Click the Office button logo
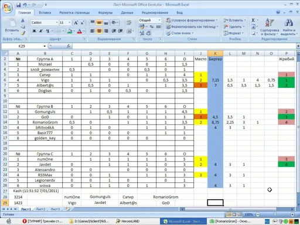 (x=8, y=8)
